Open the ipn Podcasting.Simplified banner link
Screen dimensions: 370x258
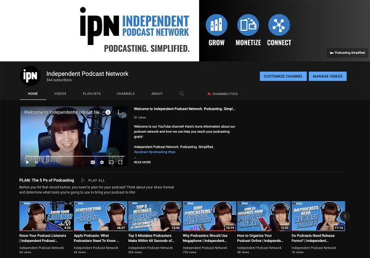click(347, 53)
